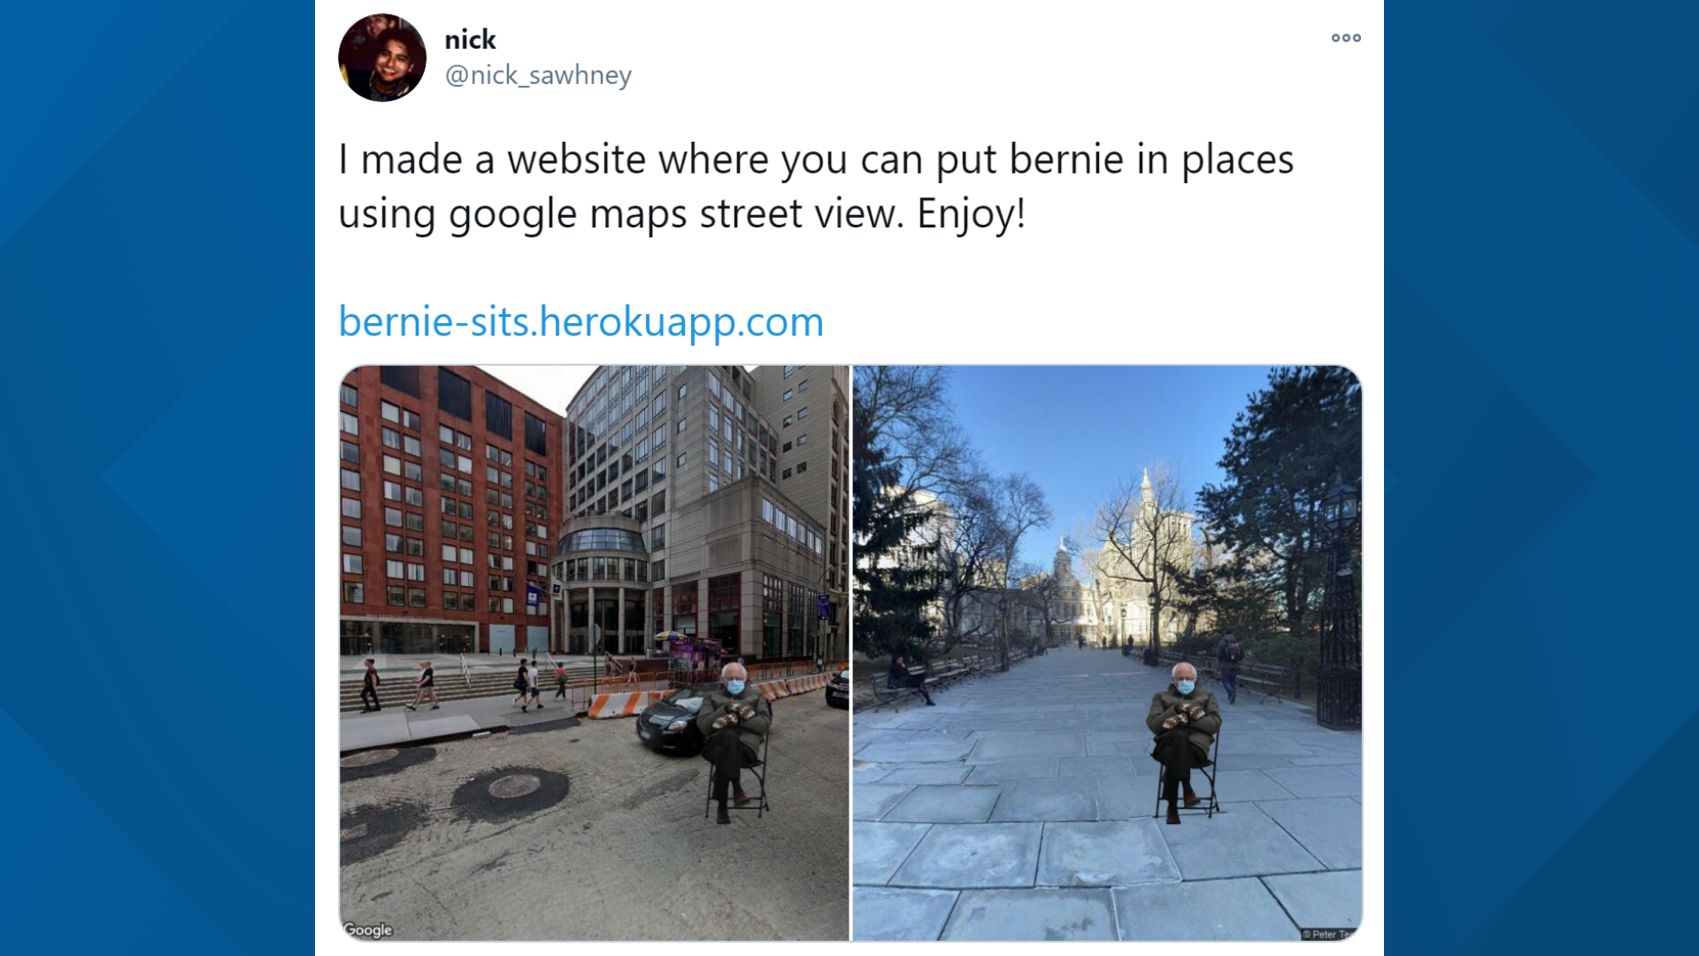Click Bernie sitting in the right photo
This screenshot has width=1699, height=956.
point(1186,742)
